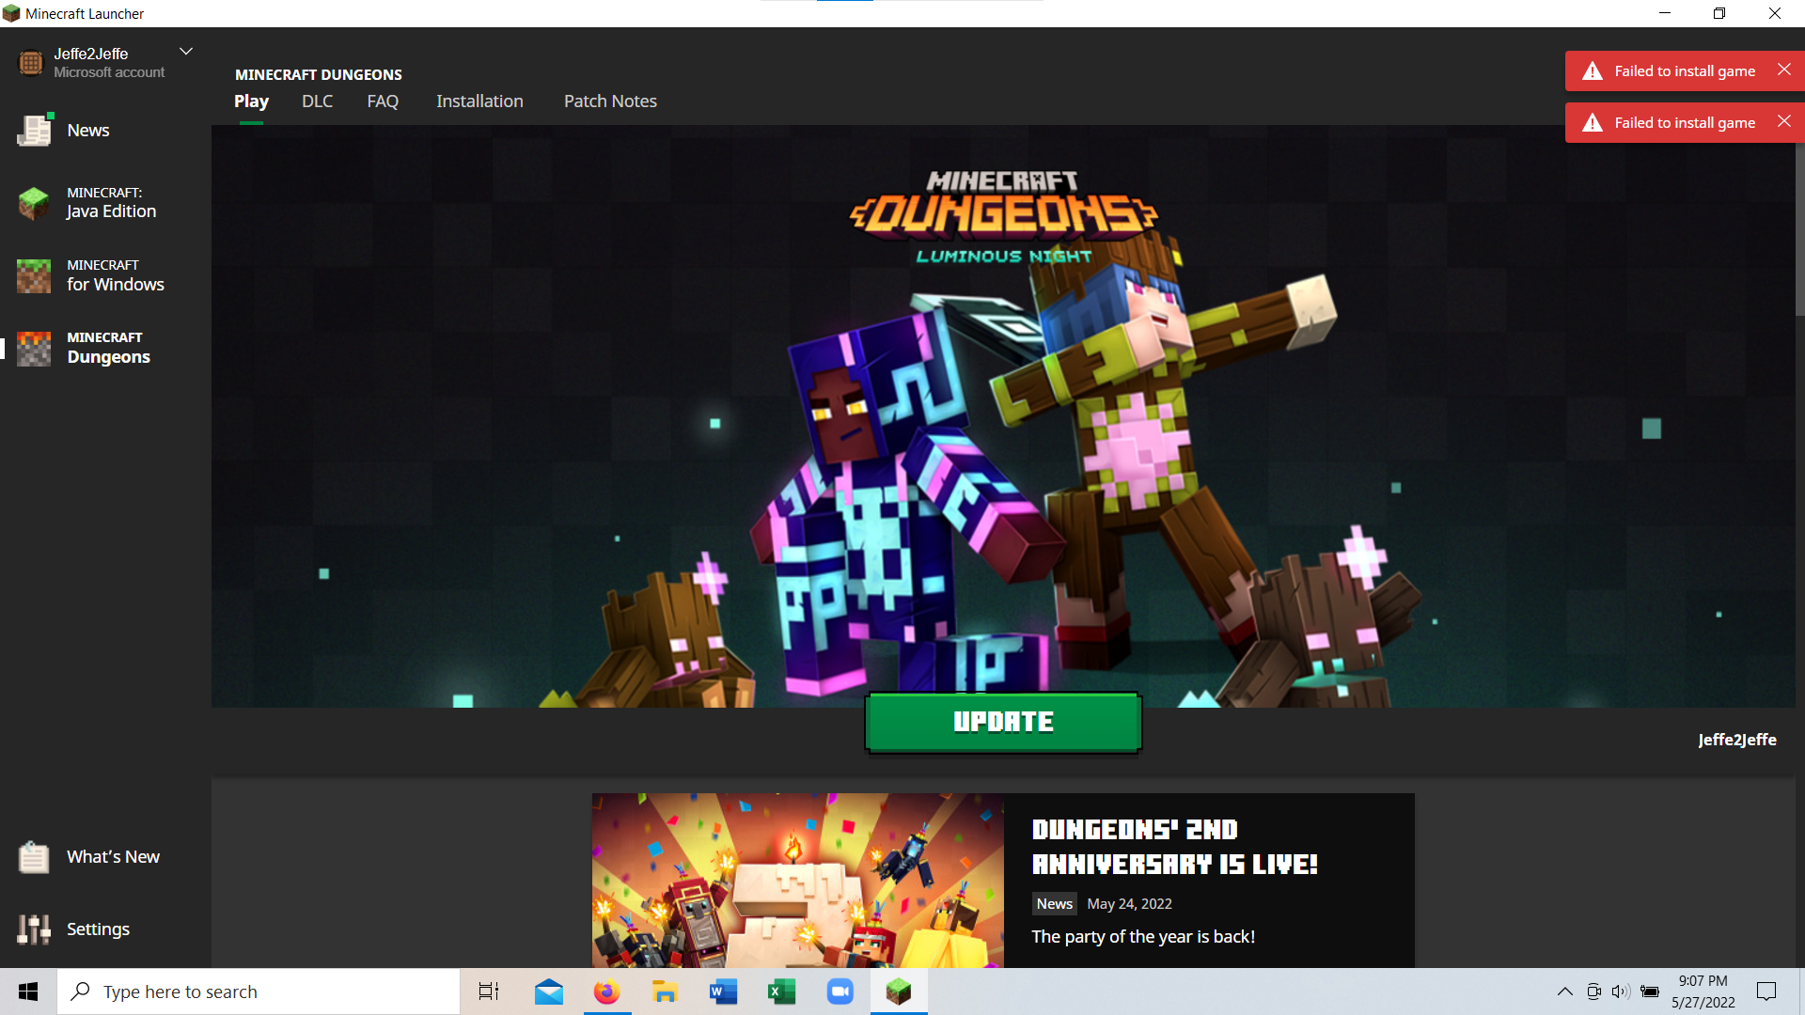
Task: Click the anniversary news thumbnail image
Action: pyautogui.click(x=797, y=880)
